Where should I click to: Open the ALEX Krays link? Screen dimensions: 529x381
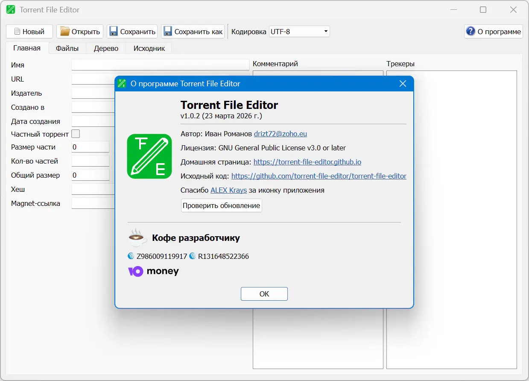tap(228, 190)
